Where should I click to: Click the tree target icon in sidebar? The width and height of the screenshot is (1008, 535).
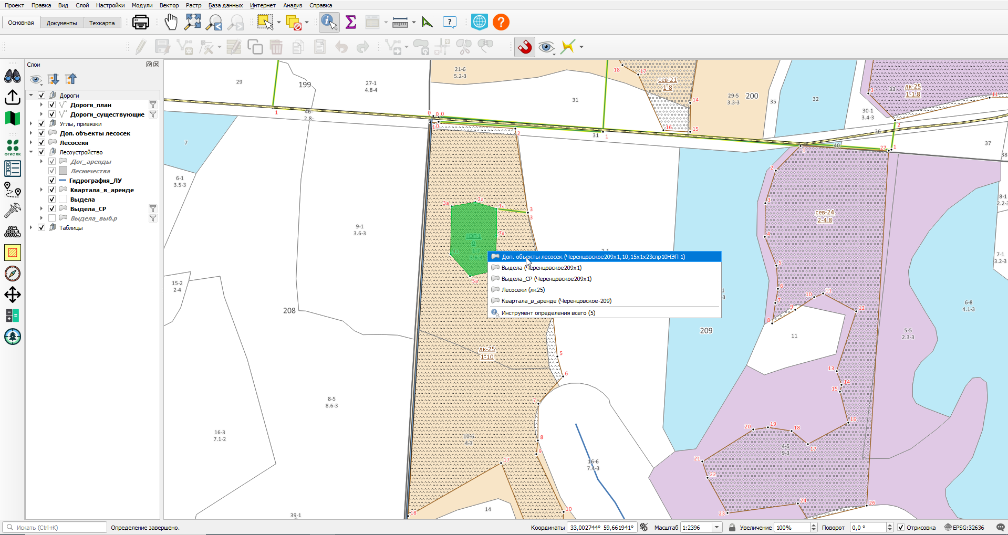click(x=13, y=337)
